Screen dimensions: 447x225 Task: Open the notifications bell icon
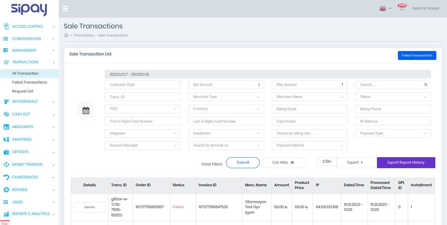402,8
